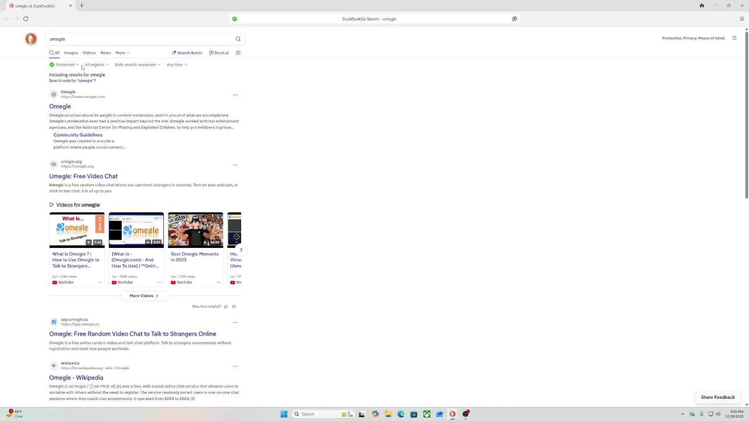This screenshot has height=421, width=749.
Task: Open File Explorer from taskbar
Action: click(388, 414)
